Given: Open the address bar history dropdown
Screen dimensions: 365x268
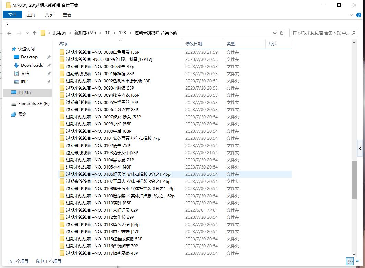Looking at the screenshot, I should point(275,33).
